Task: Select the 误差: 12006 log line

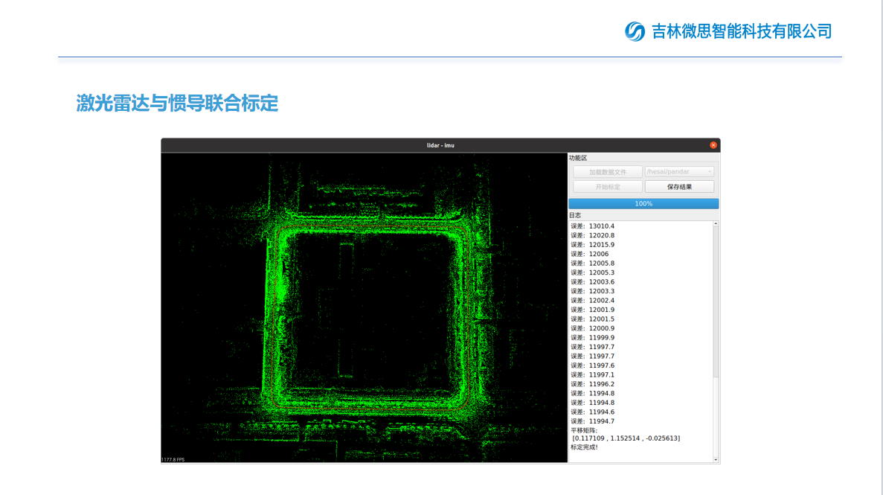Action: [590, 254]
